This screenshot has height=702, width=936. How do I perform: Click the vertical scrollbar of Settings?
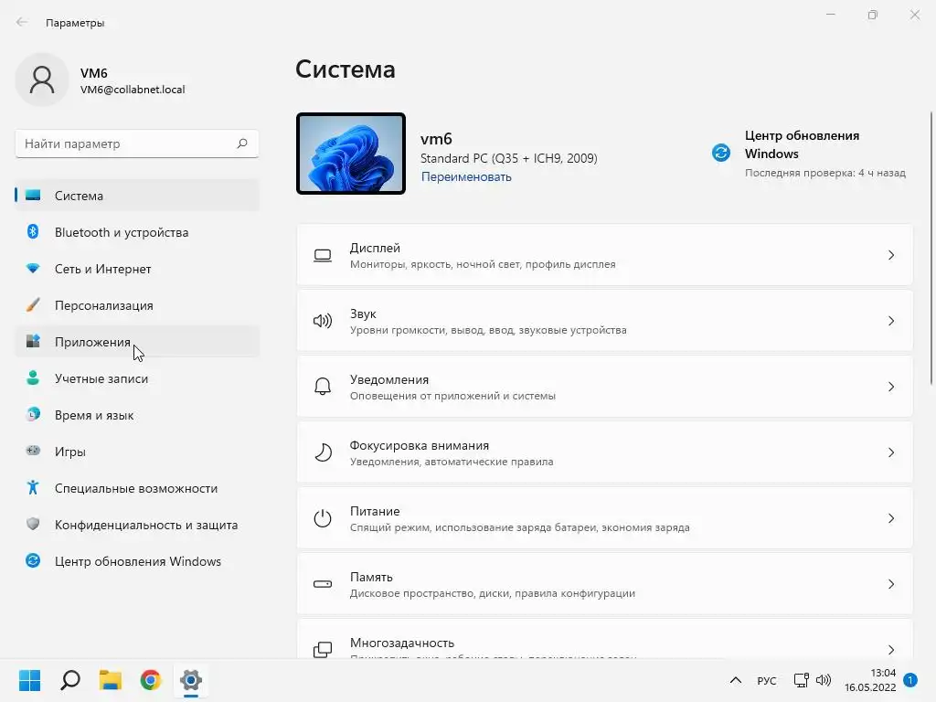[x=931, y=249]
